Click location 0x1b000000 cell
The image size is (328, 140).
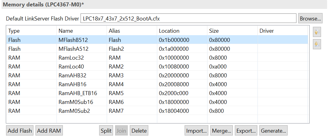tap(182, 40)
